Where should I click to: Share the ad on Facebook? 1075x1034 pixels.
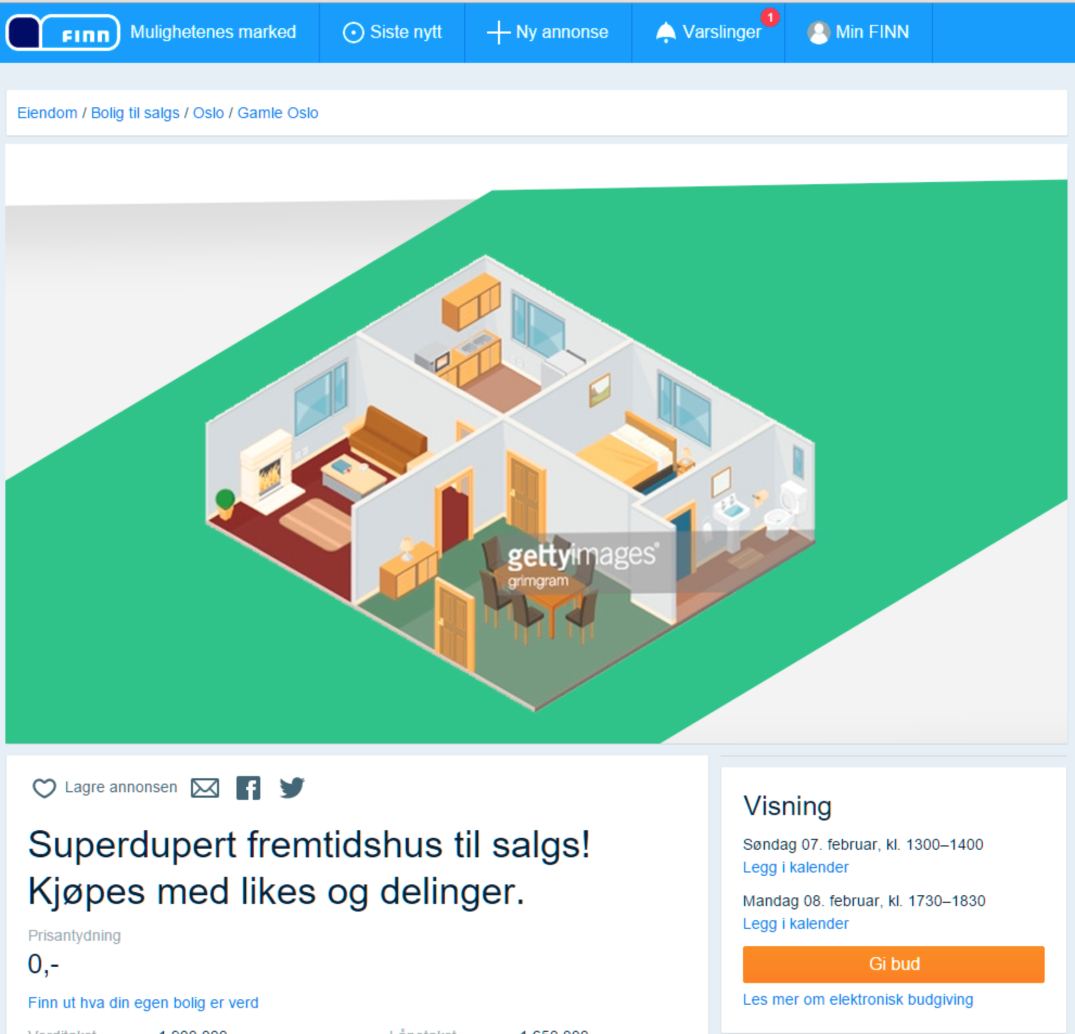pos(248,788)
